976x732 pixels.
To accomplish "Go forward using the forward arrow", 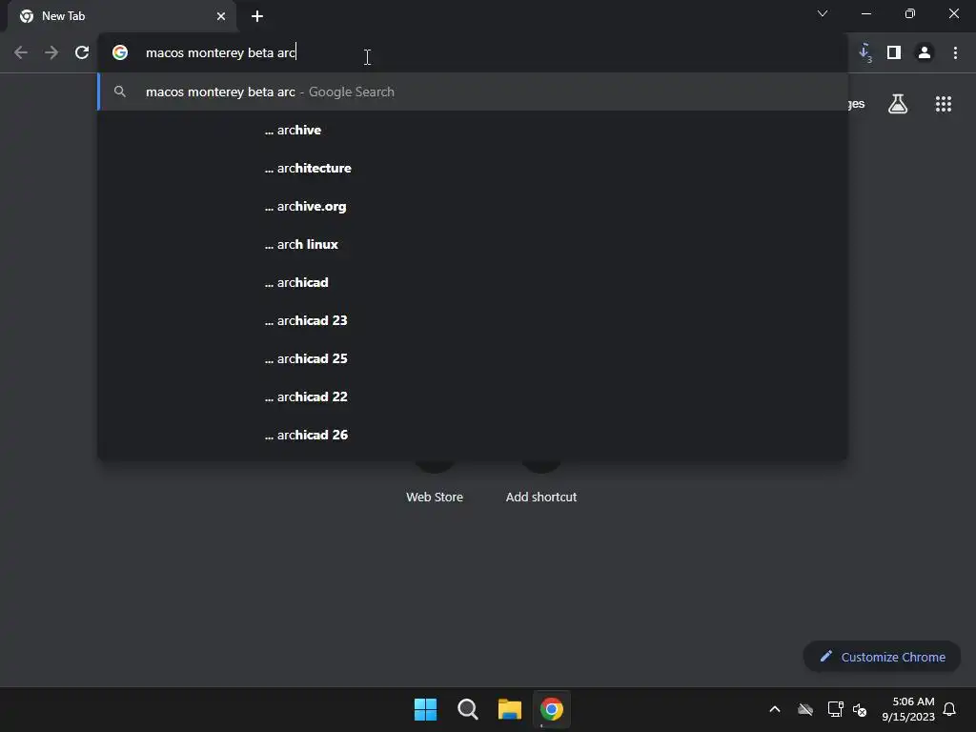I will click(51, 53).
